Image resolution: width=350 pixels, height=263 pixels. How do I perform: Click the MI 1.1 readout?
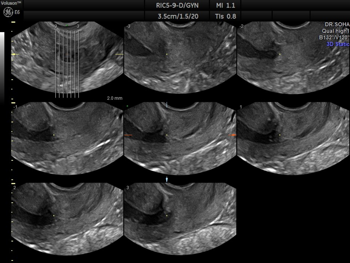[x=226, y=5]
